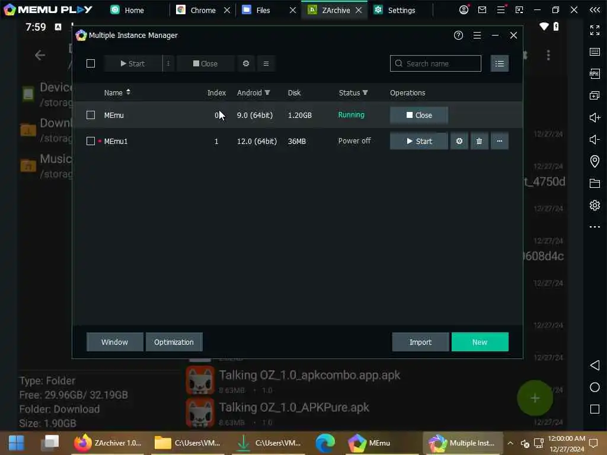Screen dimensions: 607x455
Task: Open MEmu mail messages icon
Action: click(x=482, y=9)
